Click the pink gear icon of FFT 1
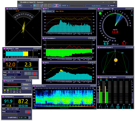The height and width of the screenshot is (121, 135). (44, 9)
